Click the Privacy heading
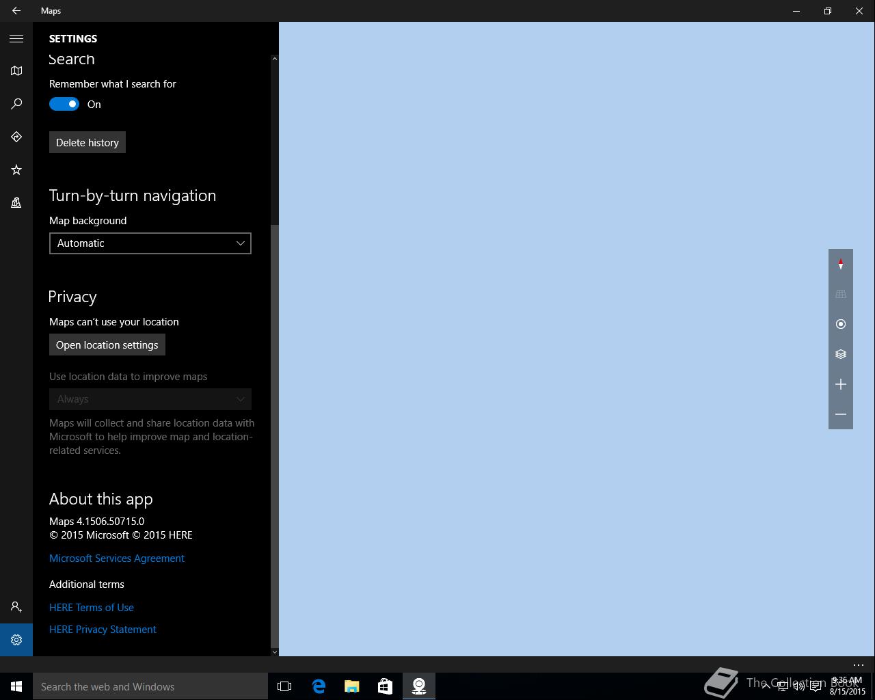The height and width of the screenshot is (700, 875). click(x=72, y=297)
